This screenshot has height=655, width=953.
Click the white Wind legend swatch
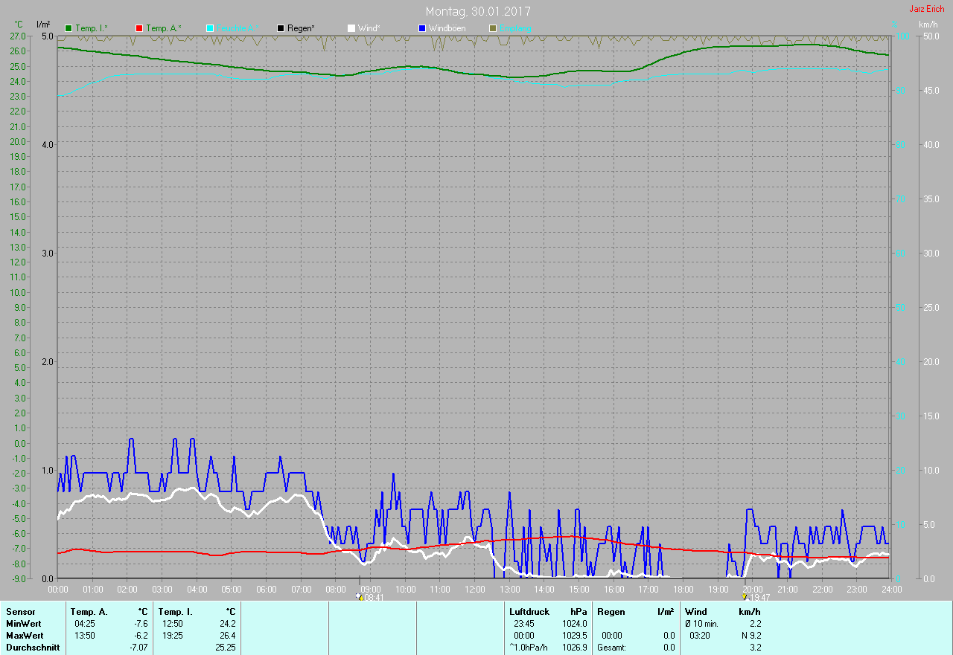351,28
